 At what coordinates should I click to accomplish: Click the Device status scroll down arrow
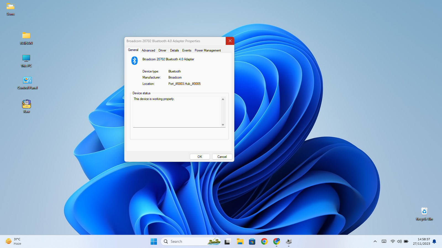click(x=223, y=125)
